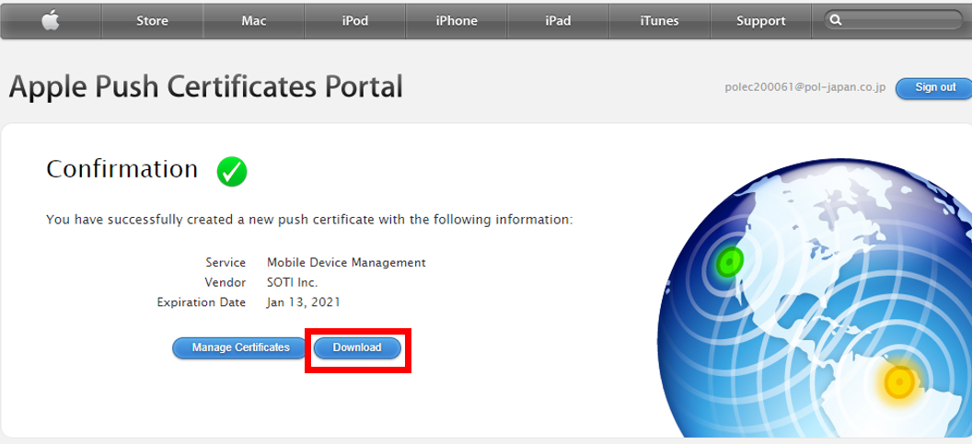Click the Vendor label
The image size is (972, 444).
click(x=225, y=282)
